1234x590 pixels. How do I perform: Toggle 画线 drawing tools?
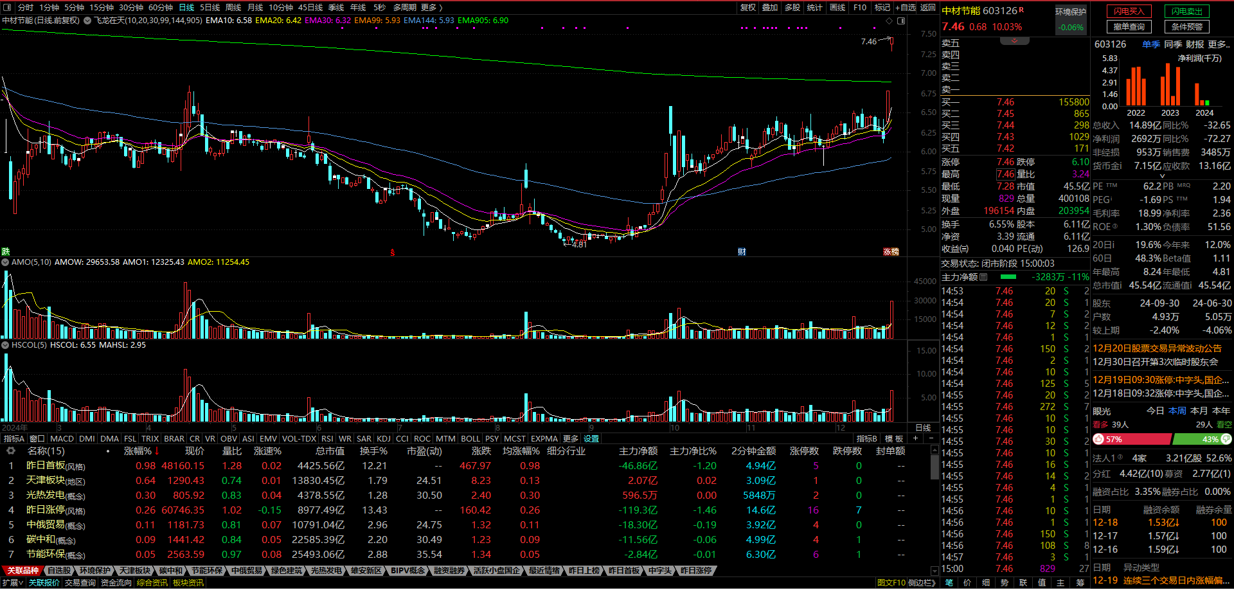click(837, 8)
